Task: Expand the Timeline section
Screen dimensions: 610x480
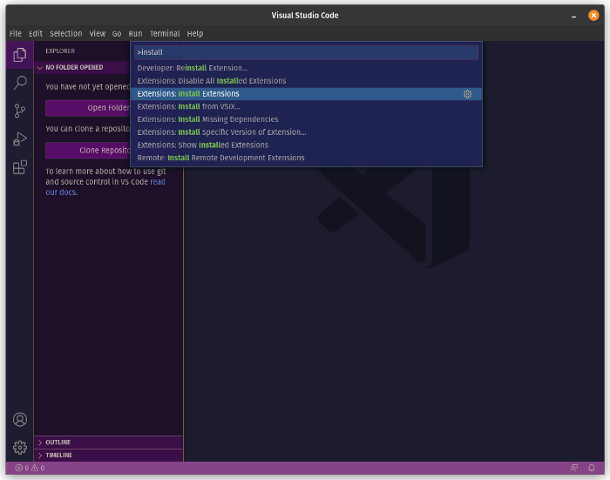Action: (59, 455)
